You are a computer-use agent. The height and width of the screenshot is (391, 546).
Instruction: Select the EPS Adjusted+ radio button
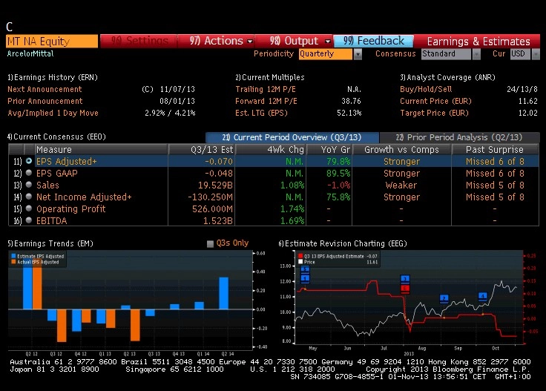[x=29, y=161]
